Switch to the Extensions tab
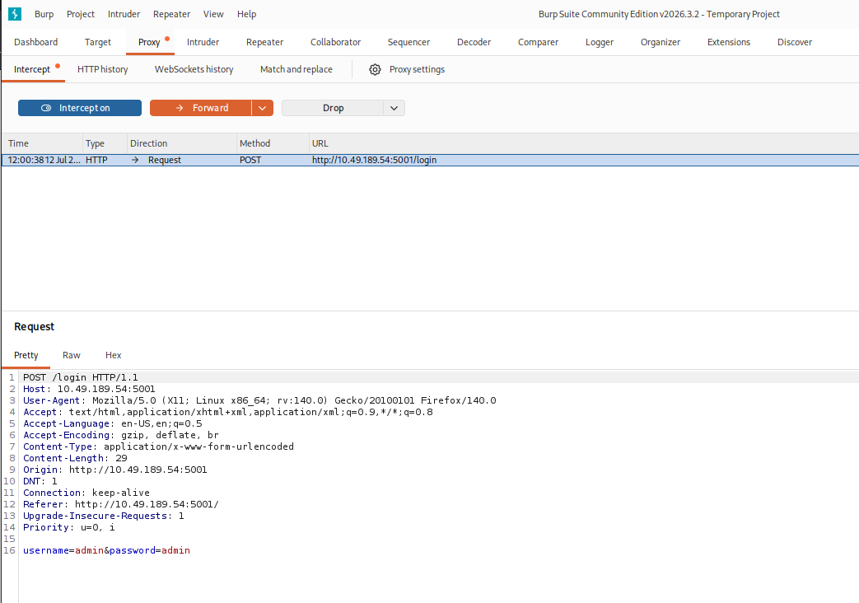 (x=729, y=42)
